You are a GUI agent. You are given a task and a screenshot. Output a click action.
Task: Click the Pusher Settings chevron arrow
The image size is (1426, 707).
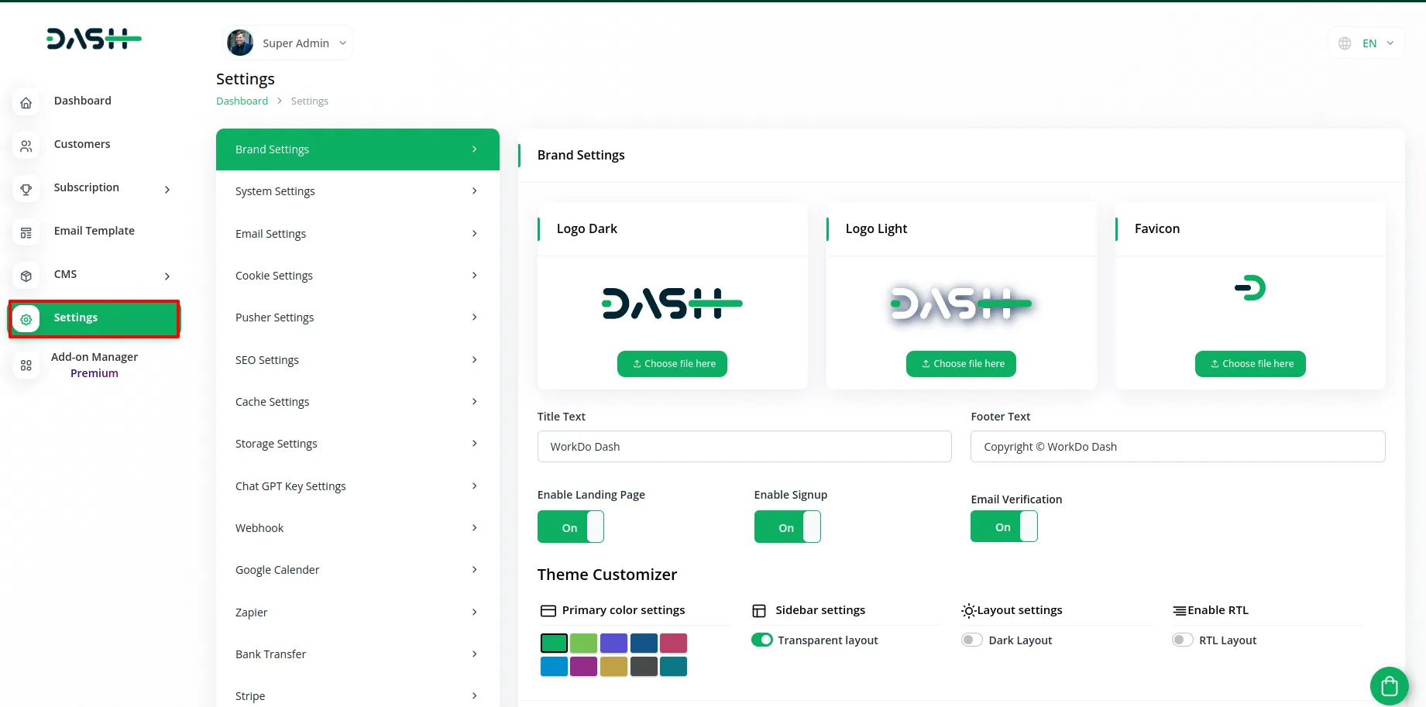(474, 317)
